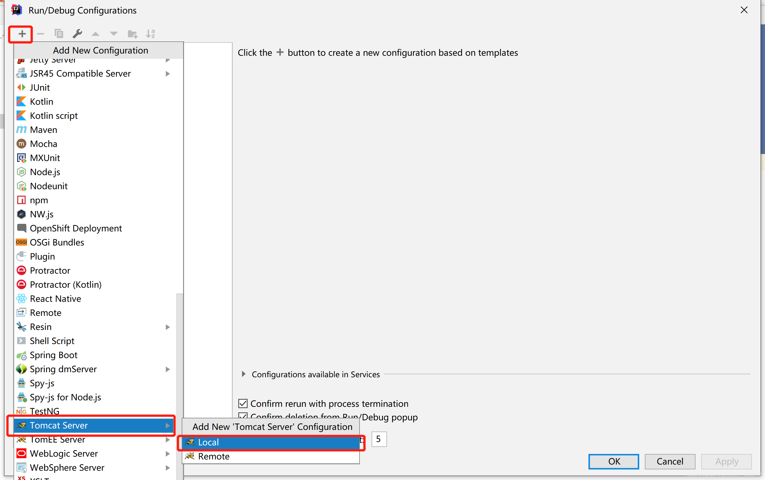The image size is (765, 480).
Task: Click the input field showing 5
Action: point(379,439)
